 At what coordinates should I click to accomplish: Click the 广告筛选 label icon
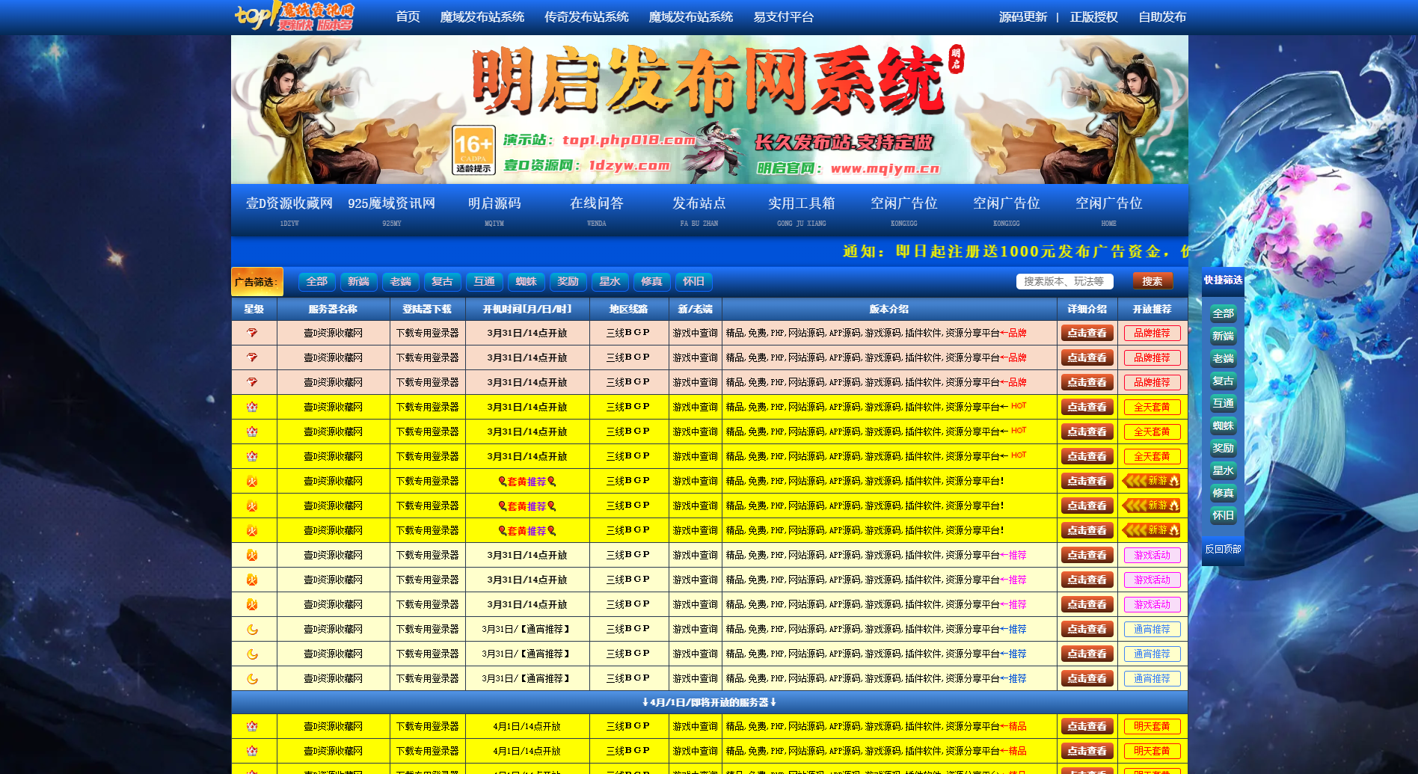click(x=257, y=281)
